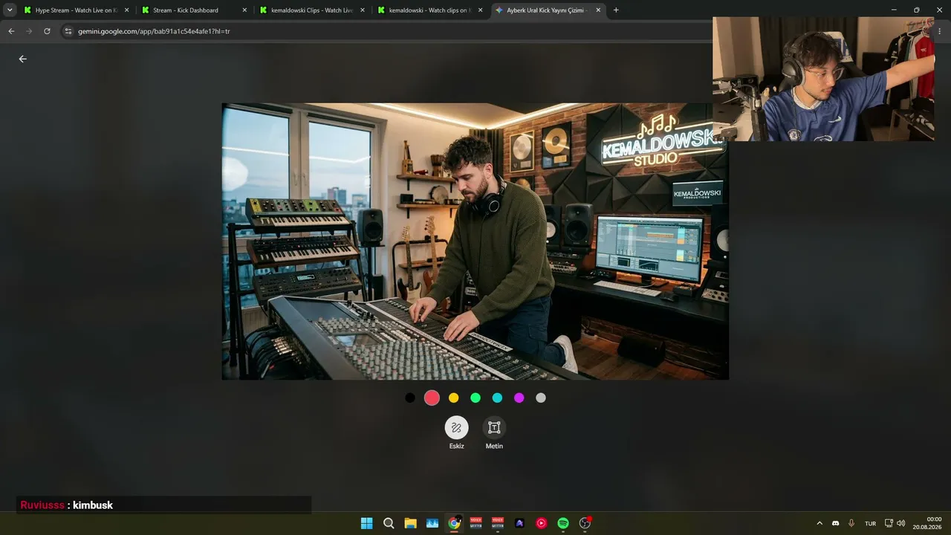Open the red play-button app on taskbar
This screenshot has width=951, height=535.
click(x=542, y=523)
